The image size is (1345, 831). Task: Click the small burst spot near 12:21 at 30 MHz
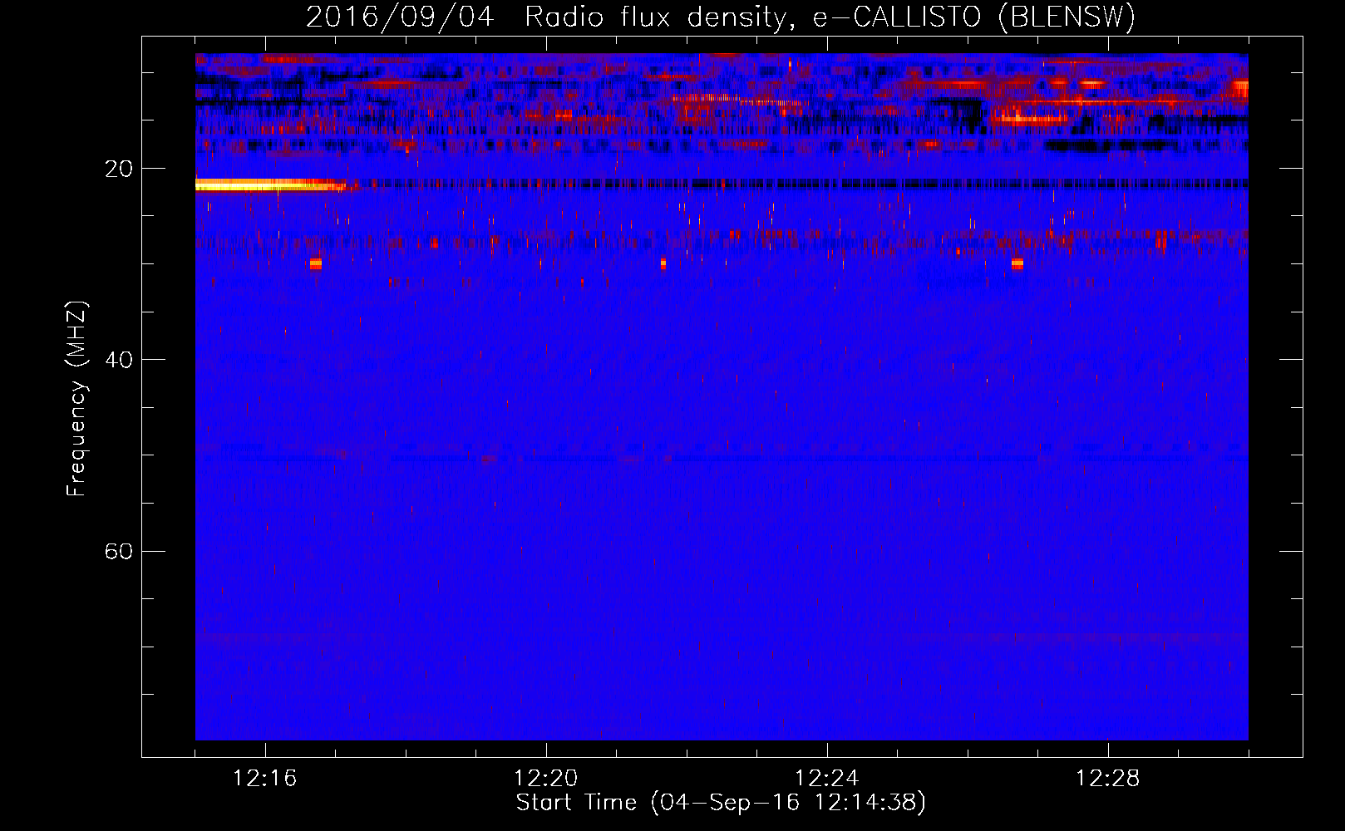coord(663,263)
